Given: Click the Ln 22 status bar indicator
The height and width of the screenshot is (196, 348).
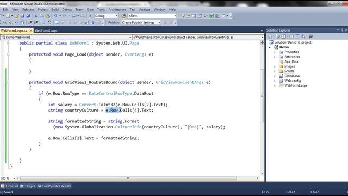Looking at the screenshot, I should [265, 192].
